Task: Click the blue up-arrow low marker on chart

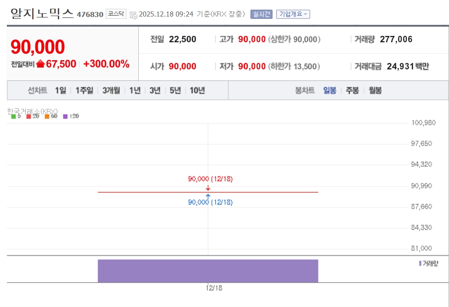Action: (208, 196)
